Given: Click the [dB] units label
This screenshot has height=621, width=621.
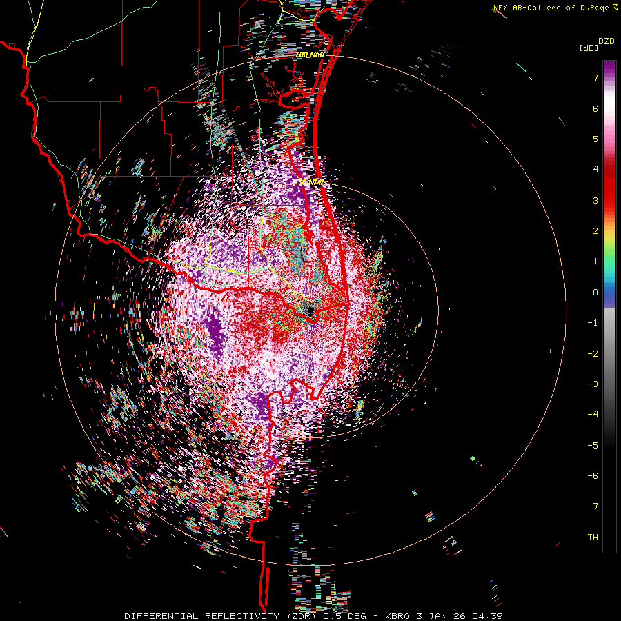Looking at the screenshot, I should [588, 48].
